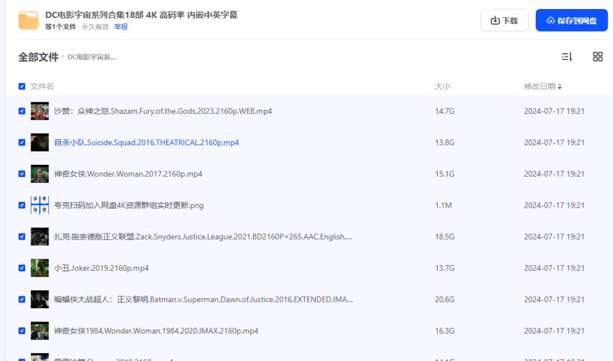The width and height of the screenshot is (613, 361).
Task: Click the 修改日期 column header
Action: [539, 86]
